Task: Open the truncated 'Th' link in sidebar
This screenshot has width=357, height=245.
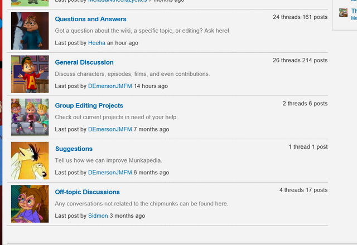Action: 354,11
